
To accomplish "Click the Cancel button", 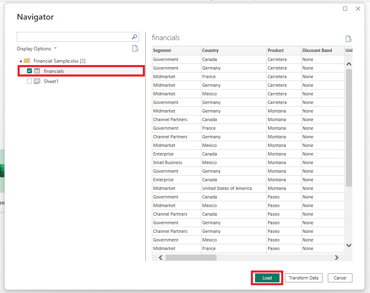I will (340, 278).
